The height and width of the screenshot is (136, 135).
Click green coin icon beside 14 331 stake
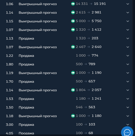click(x=73, y=4)
